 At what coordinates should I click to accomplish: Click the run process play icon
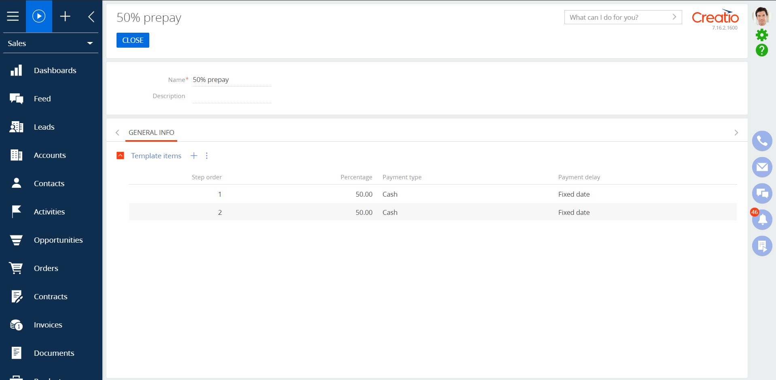[x=39, y=16]
